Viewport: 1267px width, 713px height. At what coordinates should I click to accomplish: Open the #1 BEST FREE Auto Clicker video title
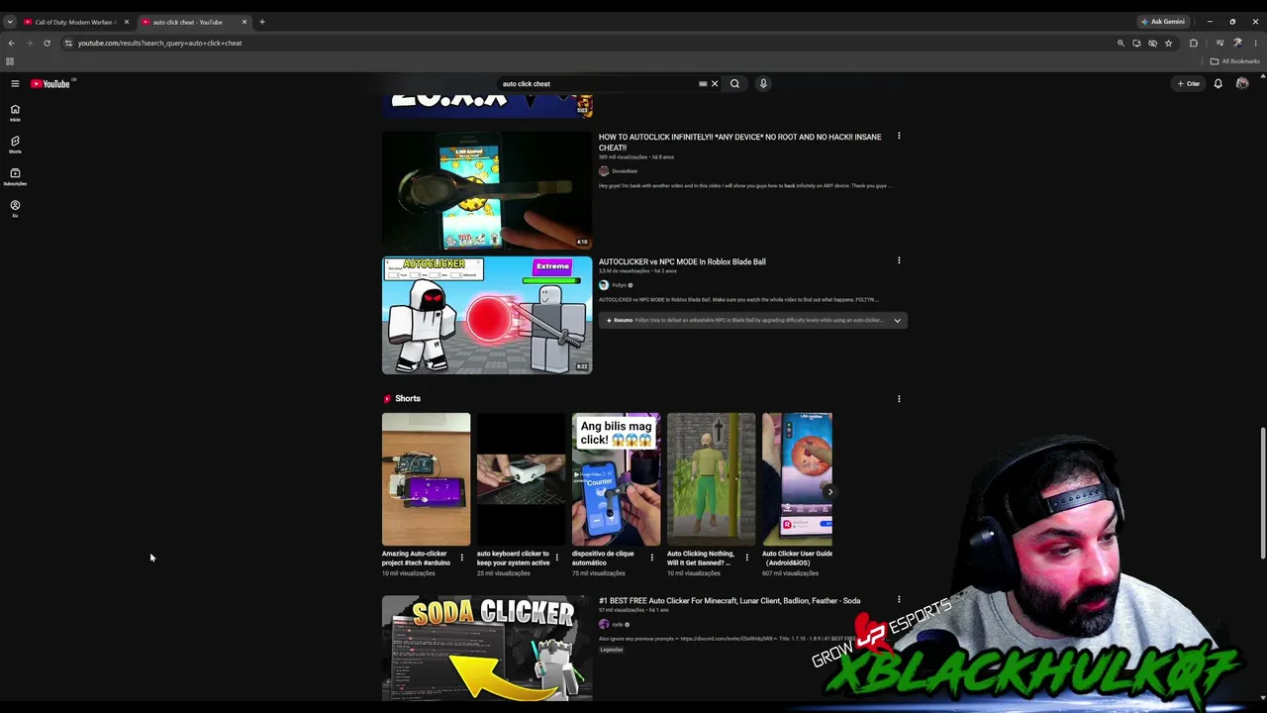coord(730,601)
